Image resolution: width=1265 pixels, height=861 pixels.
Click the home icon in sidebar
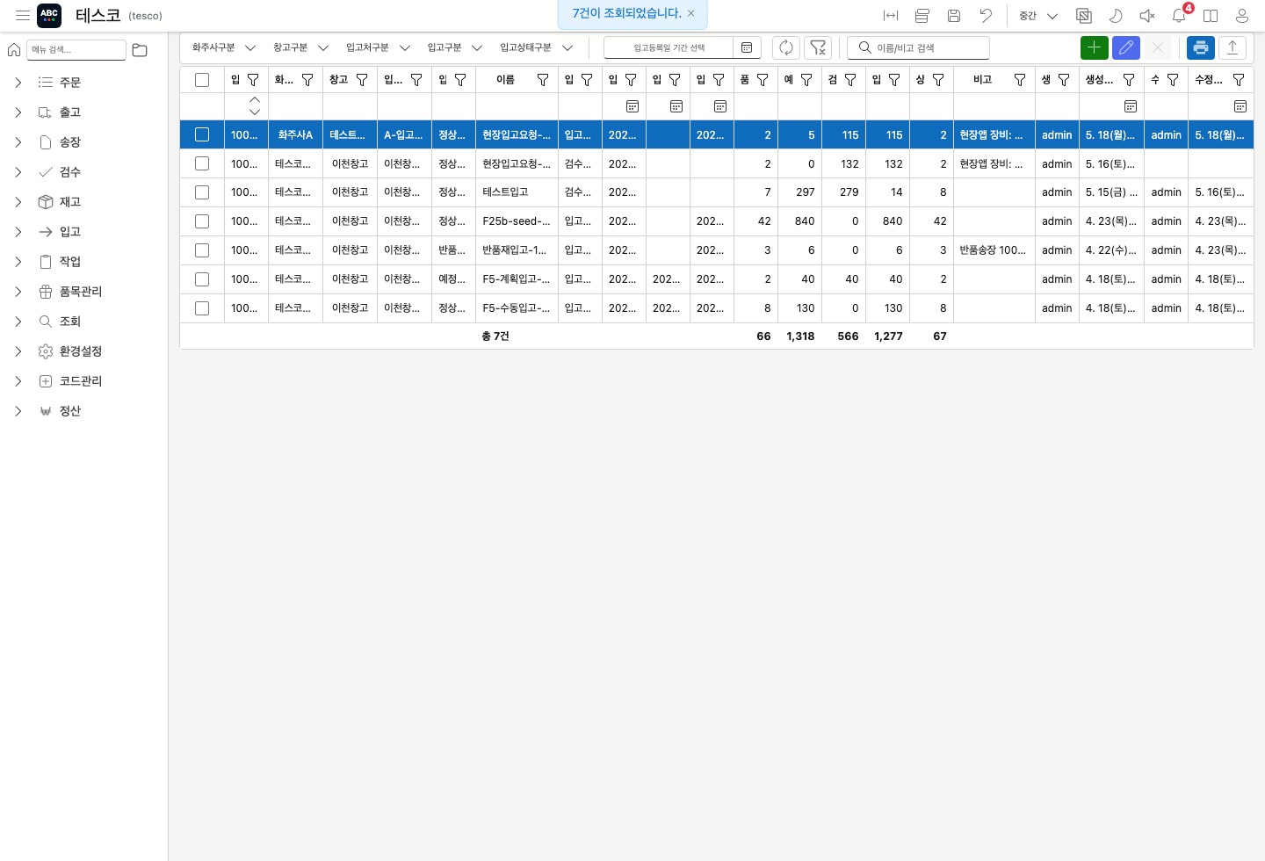tap(14, 50)
